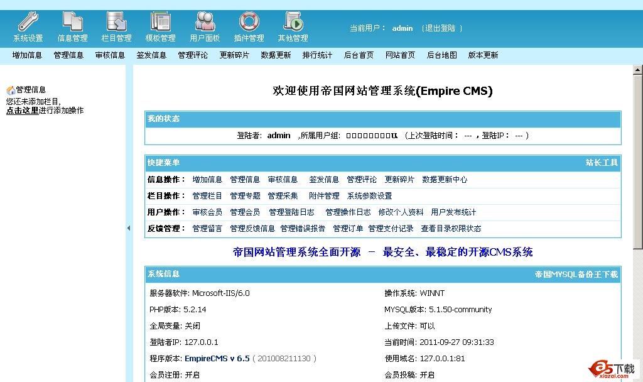Image resolution: width=643 pixels, height=382 pixels.
Task: Select 签发信息 in the submenu bar
Action: click(x=151, y=55)
